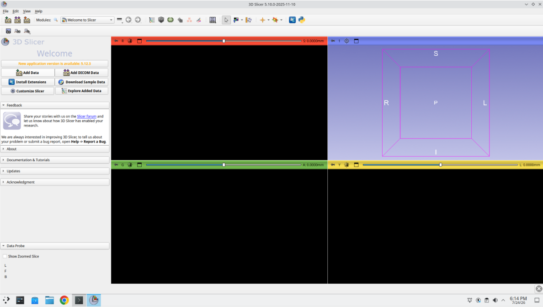Screen dimensions: 543x307
Task: Open the File menu
Action: click(5, 11)
